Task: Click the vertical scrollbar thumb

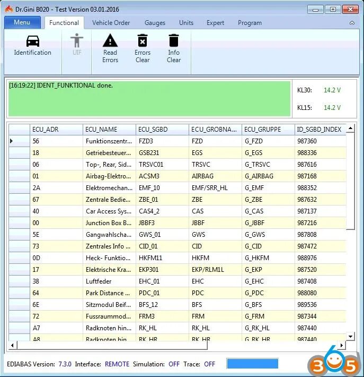Action: click(350, 181)
